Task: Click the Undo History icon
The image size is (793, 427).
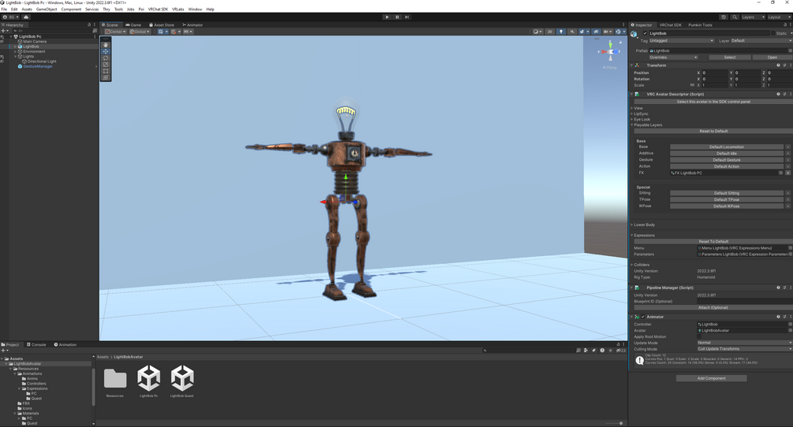Action: (x=724, y=17)
